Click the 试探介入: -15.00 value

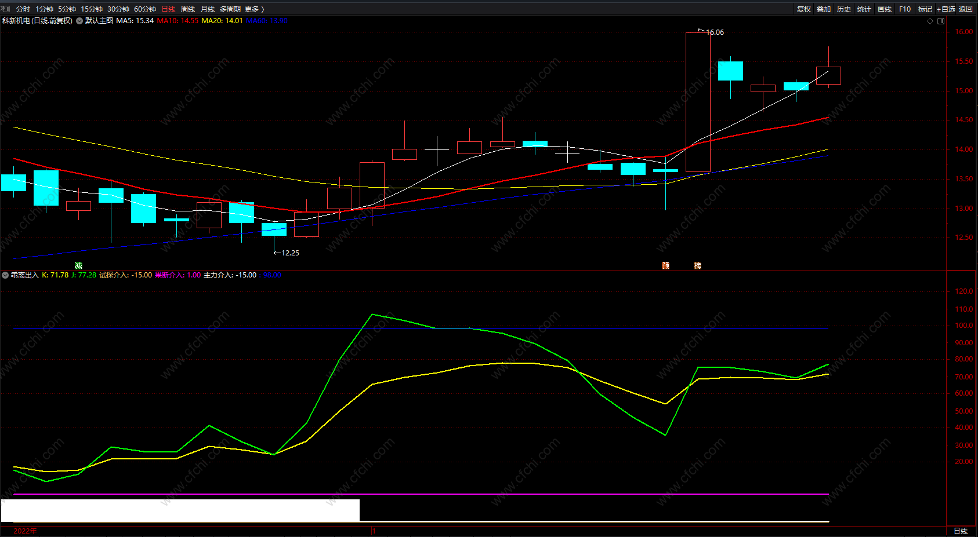click(126, 275)
